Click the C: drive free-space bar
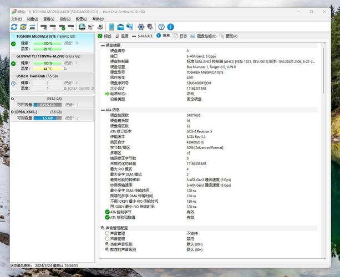The height and width of the screenshot is (277, 340). coord(48,105)
